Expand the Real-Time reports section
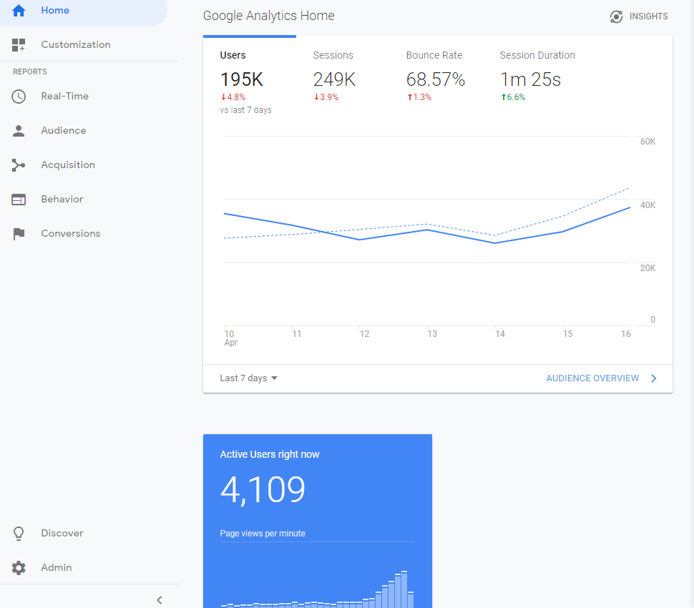694x608 pixels. coord(89,97)
